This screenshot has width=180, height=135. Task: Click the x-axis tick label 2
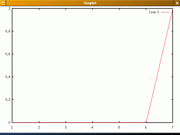coord(39,127)
